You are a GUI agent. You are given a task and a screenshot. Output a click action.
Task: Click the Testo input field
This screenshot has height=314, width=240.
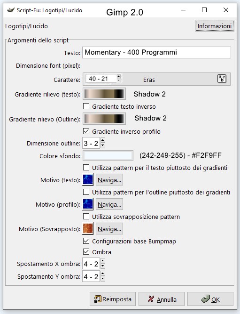point(157,52)
